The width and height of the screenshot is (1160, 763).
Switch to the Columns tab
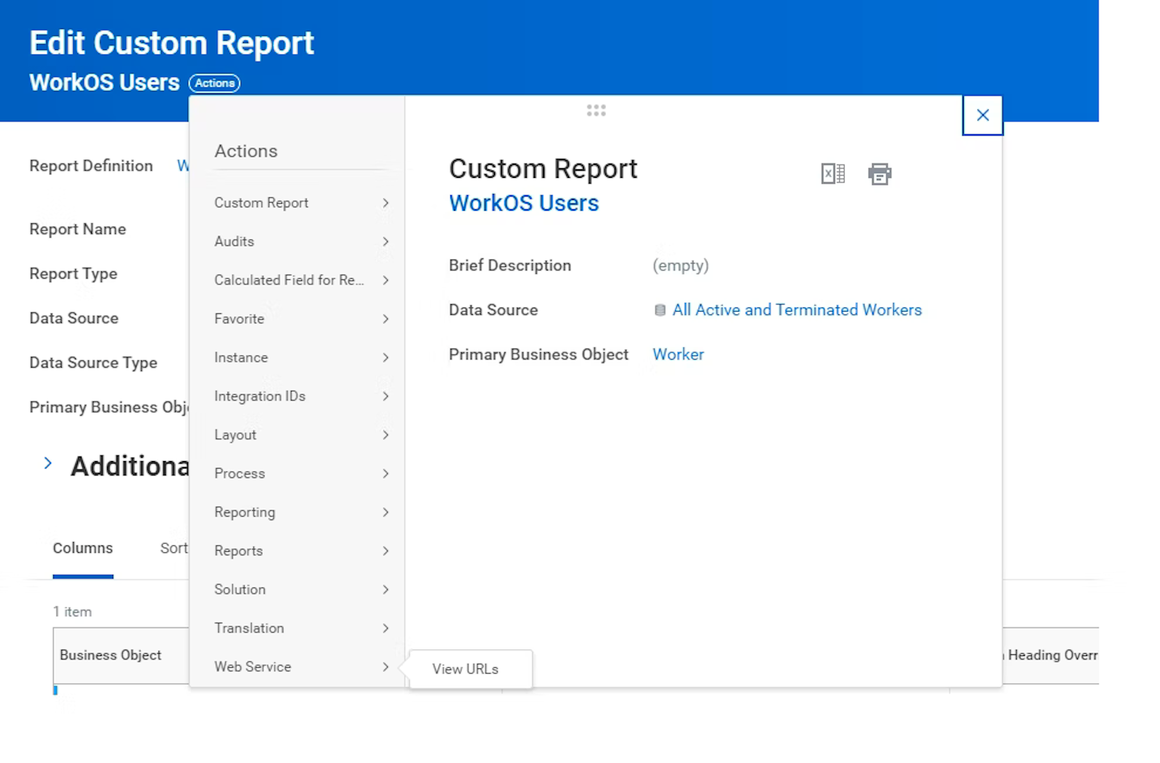[x=83, y=548]
